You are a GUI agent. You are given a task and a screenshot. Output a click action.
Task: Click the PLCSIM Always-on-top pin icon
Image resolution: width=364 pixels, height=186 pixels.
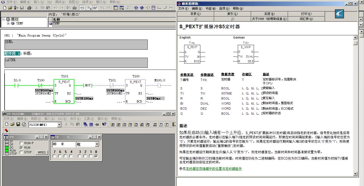(97, 125)
